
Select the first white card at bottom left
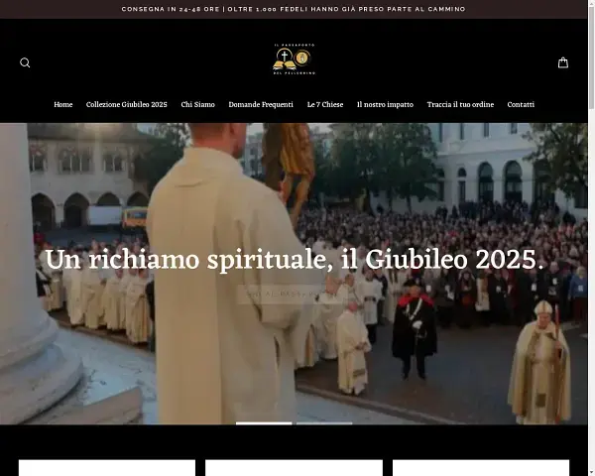click(x=107, y=467)
